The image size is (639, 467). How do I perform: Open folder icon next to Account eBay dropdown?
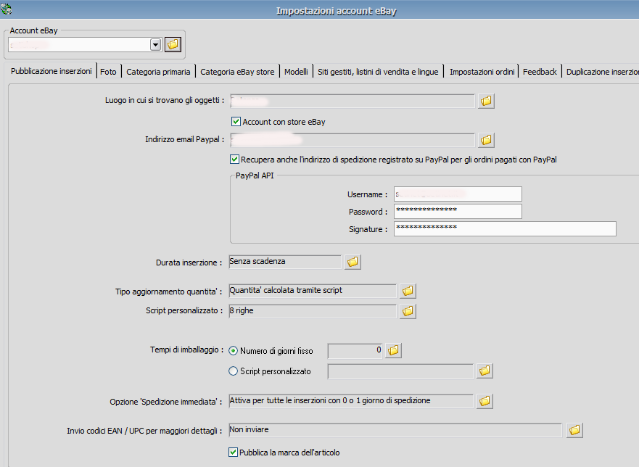coord(173,44)
